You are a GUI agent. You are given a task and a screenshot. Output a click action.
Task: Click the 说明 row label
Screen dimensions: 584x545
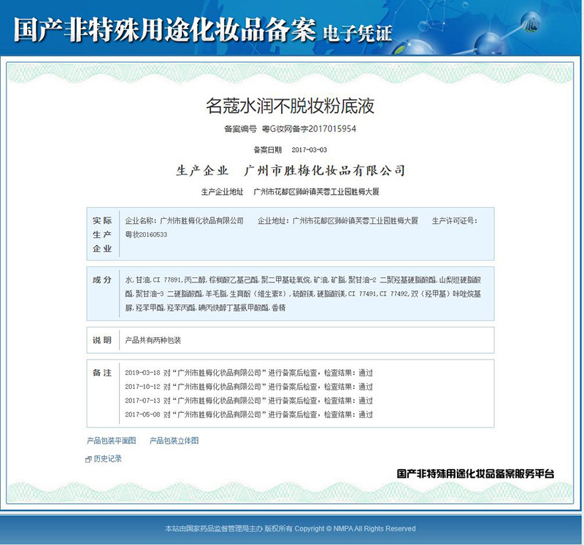102,340
